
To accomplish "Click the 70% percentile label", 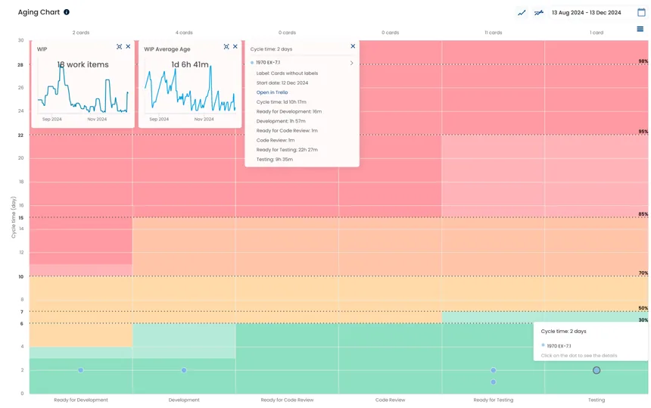I will point(643,273).
